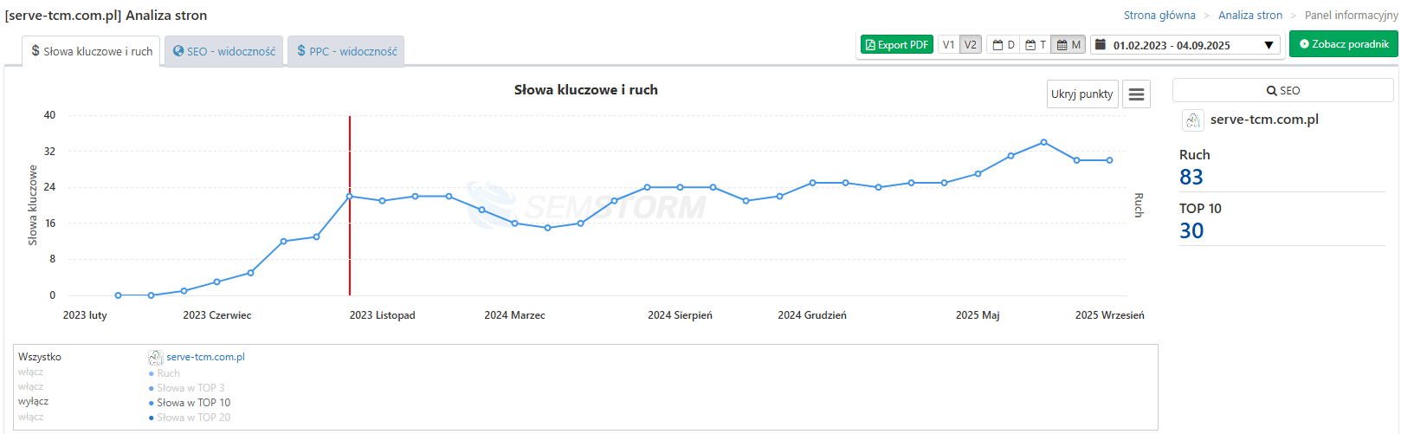Open the date range dropdown arrow
The image size is (1401, 434).
click(x=1269, y=45)
